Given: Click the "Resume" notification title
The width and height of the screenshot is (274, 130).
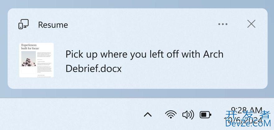Looking at the screenshot, I should [x=53, y=25].
